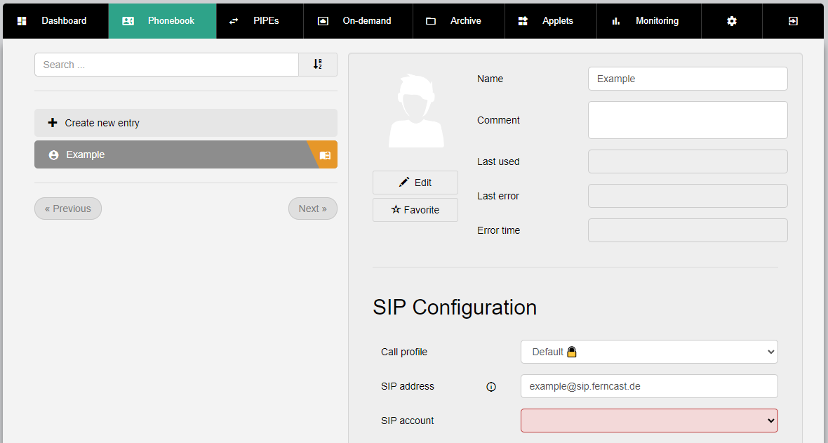Focus the phonebook Search field
Screen dimensions: 828x443
[166, 65]
